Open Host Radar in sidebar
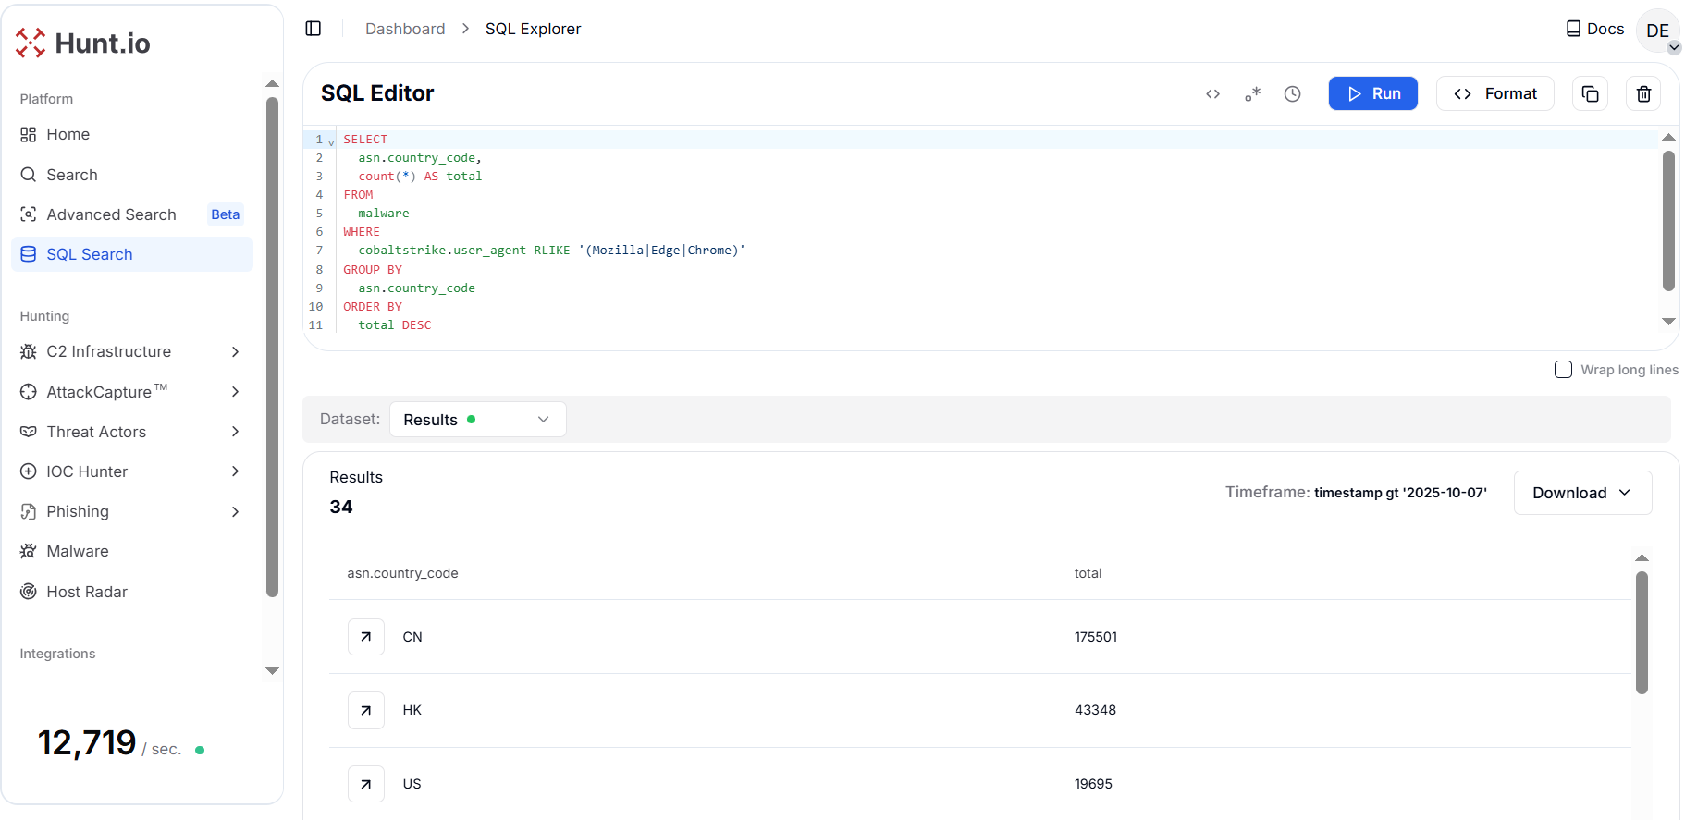 pyautogui.click(x=131, y=592)
